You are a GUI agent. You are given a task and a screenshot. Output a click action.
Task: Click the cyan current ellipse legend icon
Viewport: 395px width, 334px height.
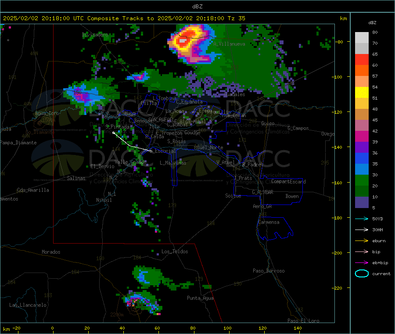(362, 273)
